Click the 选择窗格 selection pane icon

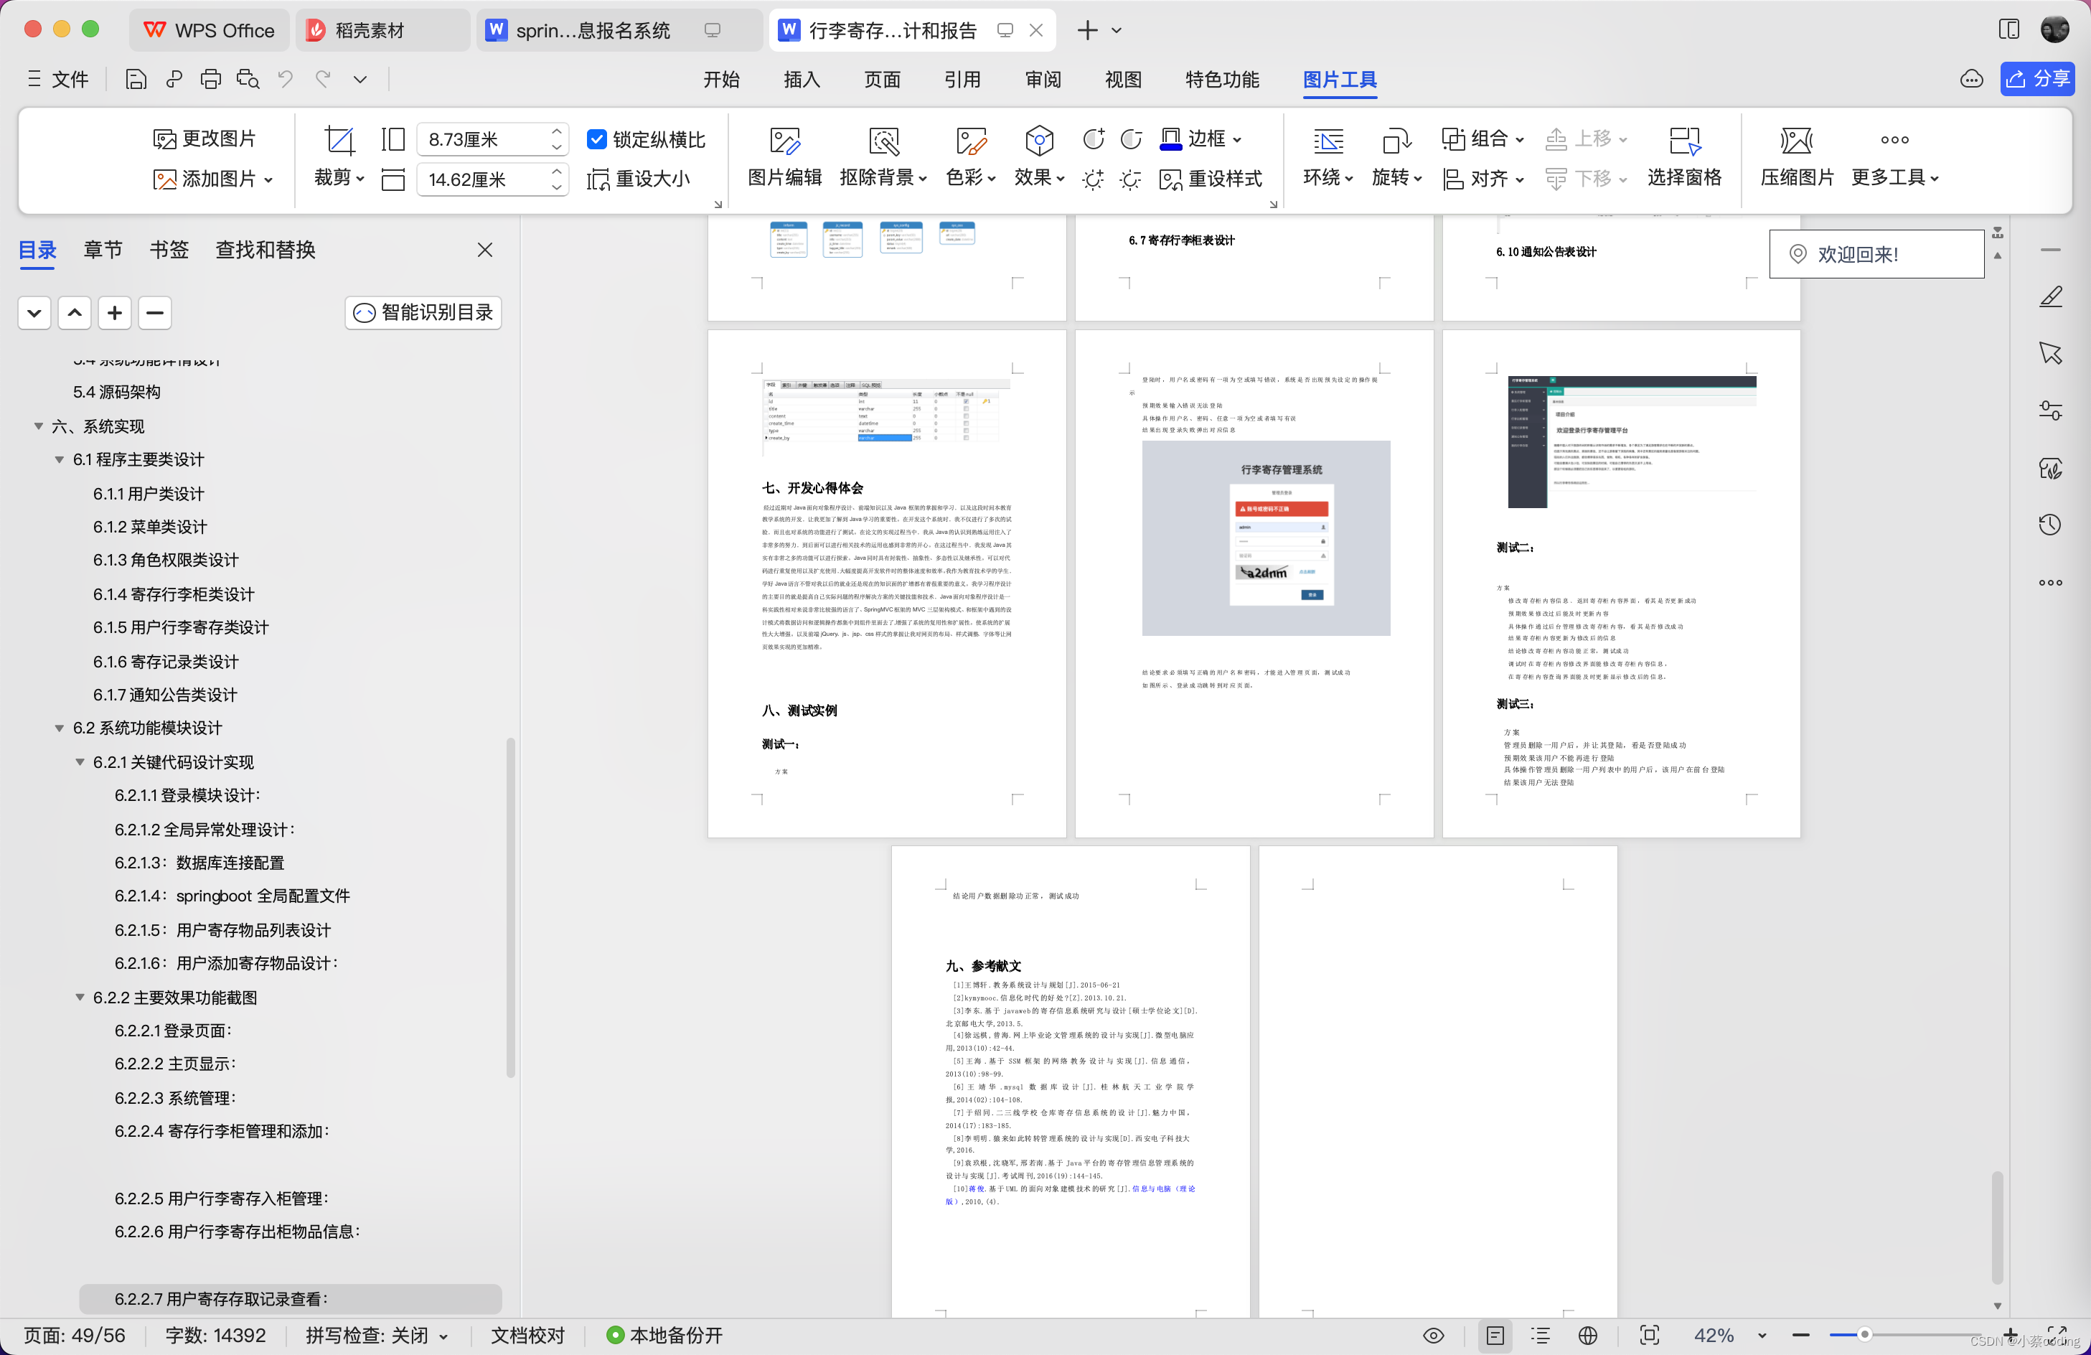[x=1683, y=141]
